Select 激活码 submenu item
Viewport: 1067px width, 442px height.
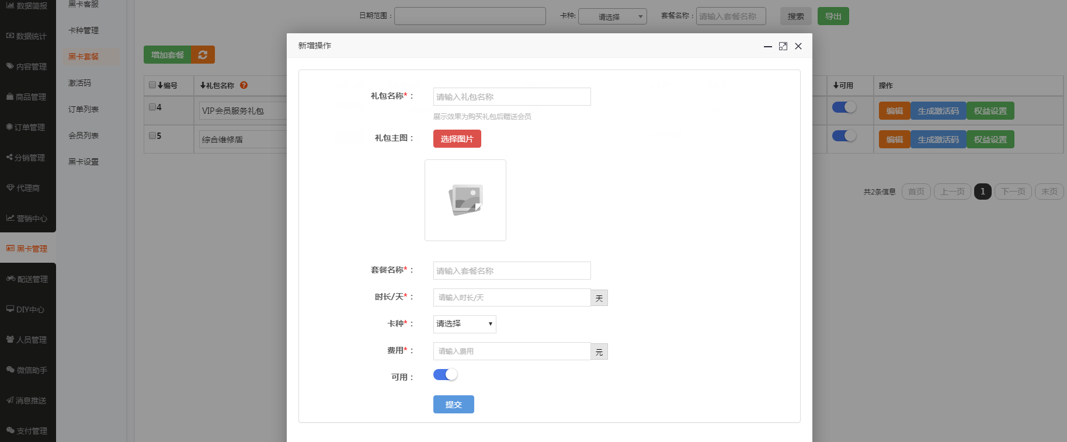(80, 83)
